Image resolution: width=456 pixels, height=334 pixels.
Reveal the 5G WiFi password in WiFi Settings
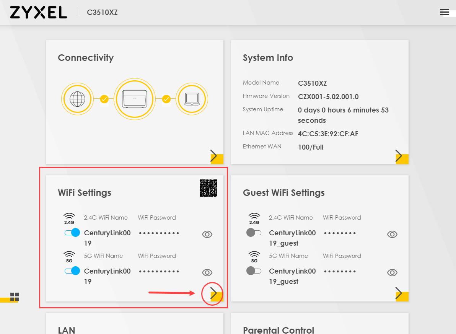(x=207, y=272)
